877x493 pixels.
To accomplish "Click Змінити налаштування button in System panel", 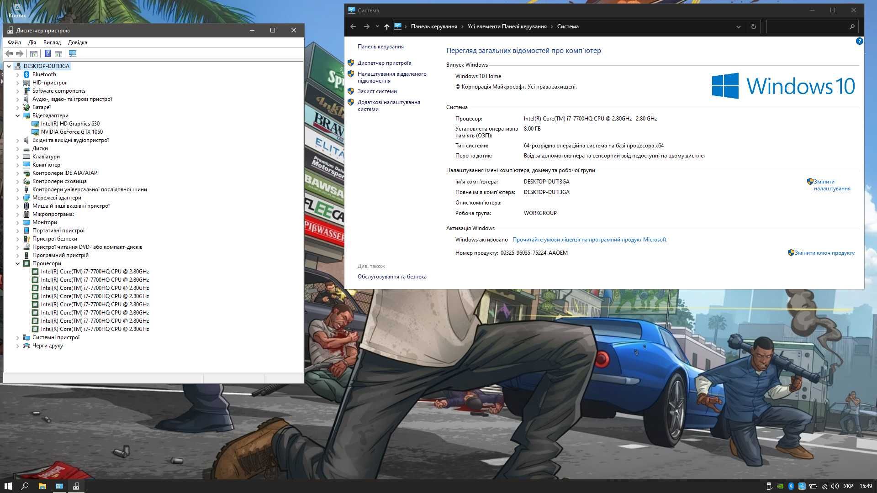I will click(x=831, y=185).
